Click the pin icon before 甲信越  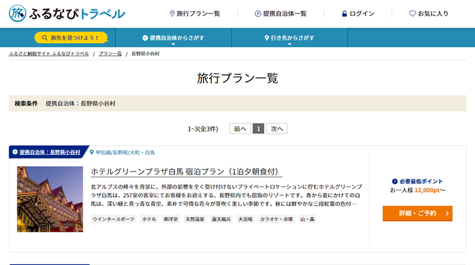tap(92, 152)
